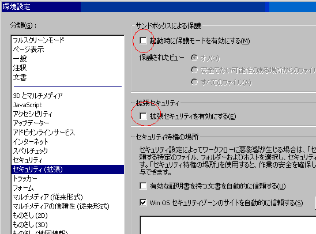316x234 pixels.
Task: Choose 注釈 in the category list
Action: (67, 68)
